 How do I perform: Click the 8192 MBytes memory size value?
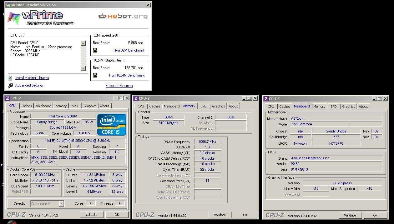[169, 123]
